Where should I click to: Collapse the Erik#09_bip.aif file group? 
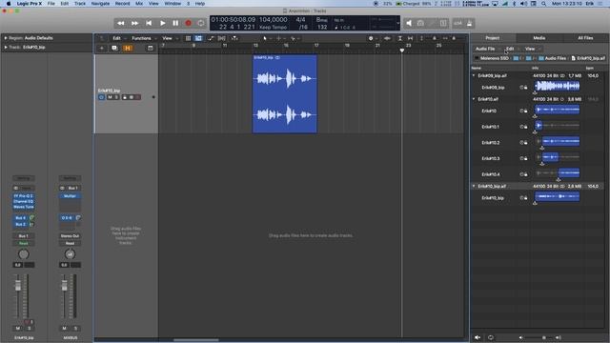click(474, 75)
